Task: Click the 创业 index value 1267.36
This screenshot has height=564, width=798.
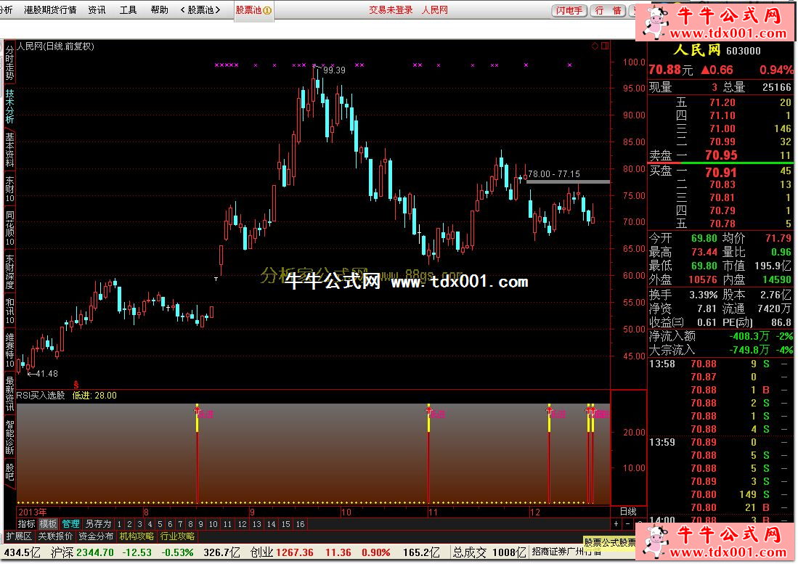Action: pos(295,552)
